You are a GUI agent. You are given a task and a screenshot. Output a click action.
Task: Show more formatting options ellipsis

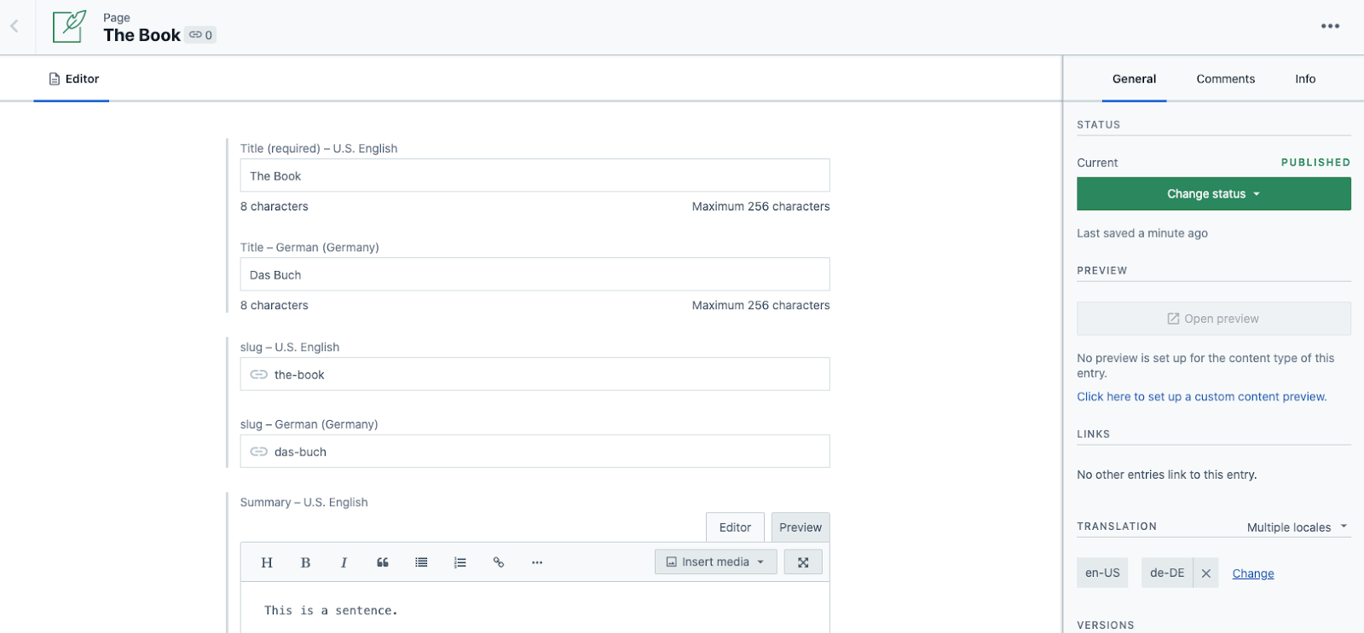537,562
